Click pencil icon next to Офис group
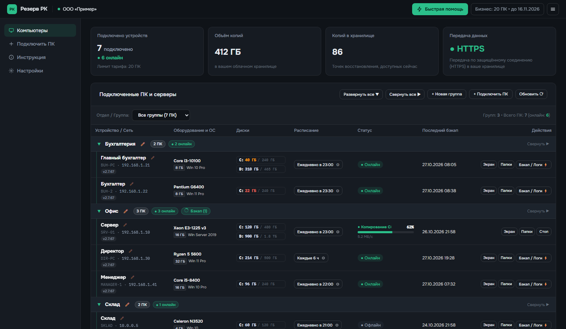566x329 pixels. click(x=126, y=211)
